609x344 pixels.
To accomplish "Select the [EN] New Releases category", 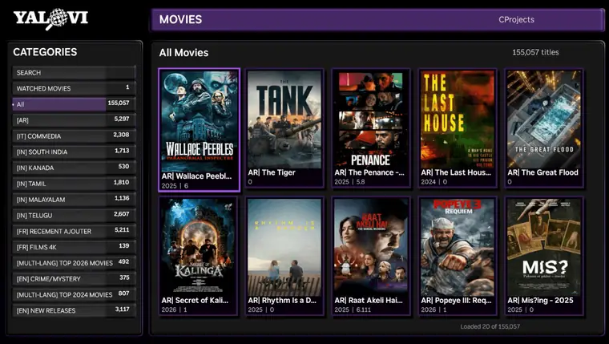I will 74,310.
